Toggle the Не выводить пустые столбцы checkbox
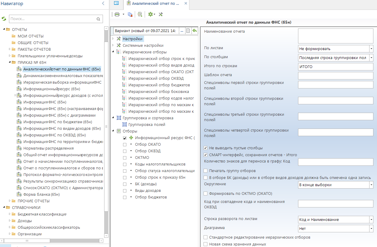Viewport: 377px width, 247px height. [x=206, y=148]
